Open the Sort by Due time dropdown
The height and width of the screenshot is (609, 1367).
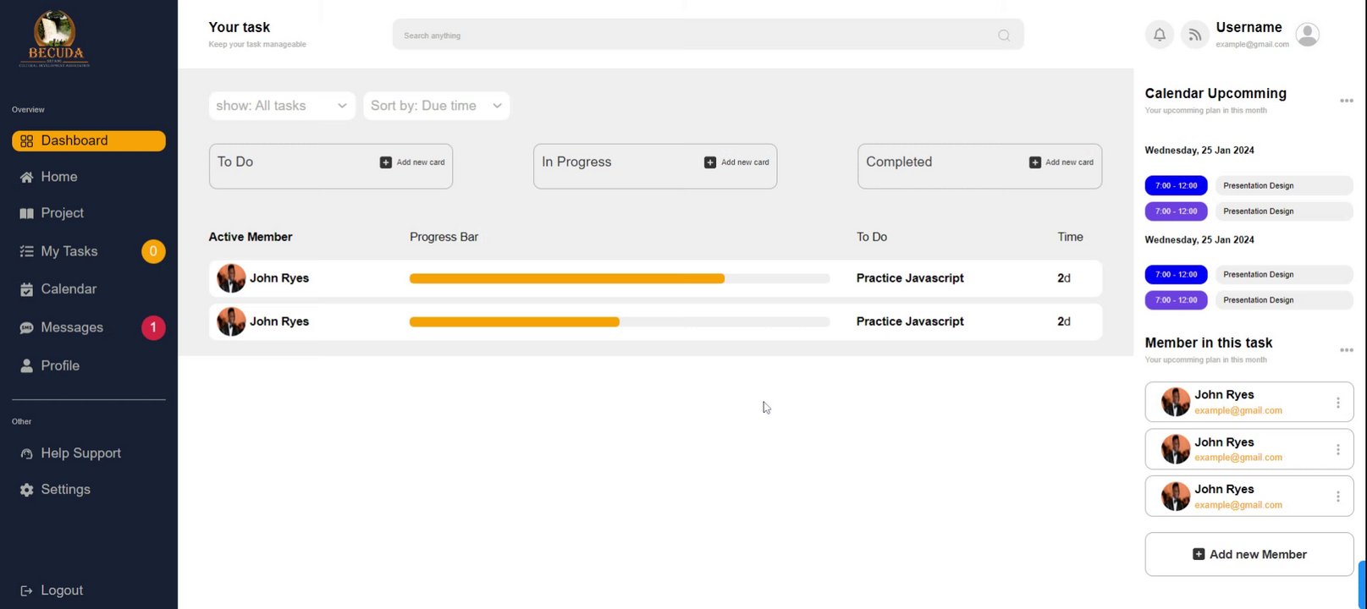point(436,106)
